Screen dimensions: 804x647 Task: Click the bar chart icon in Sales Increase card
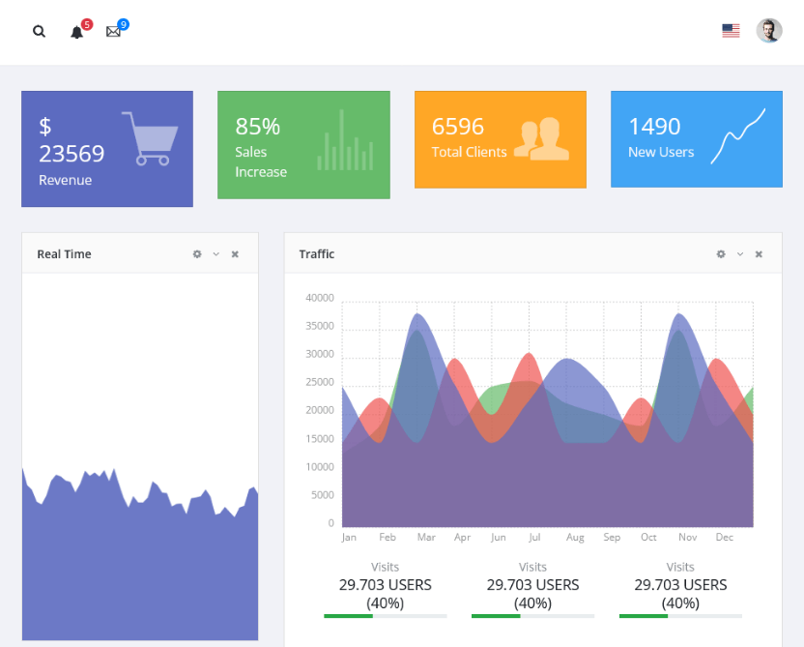345,139
